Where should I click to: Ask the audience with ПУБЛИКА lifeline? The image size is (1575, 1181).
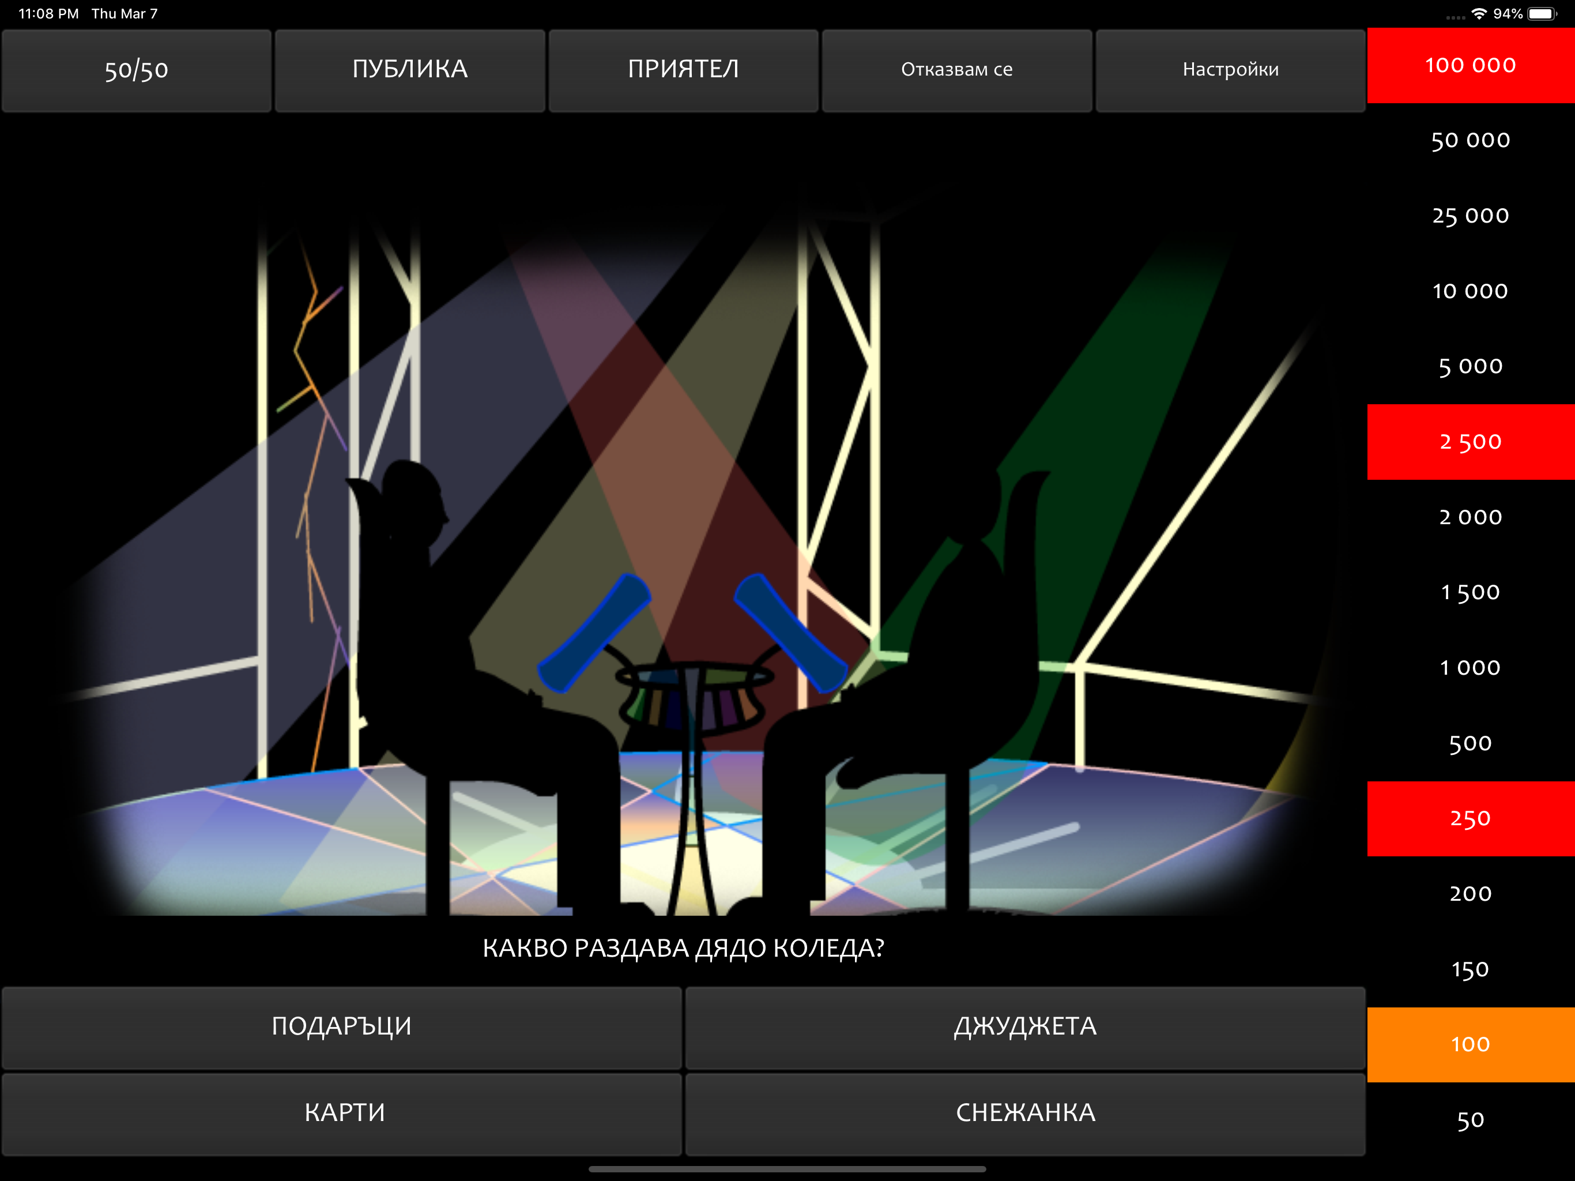(410, 70)
